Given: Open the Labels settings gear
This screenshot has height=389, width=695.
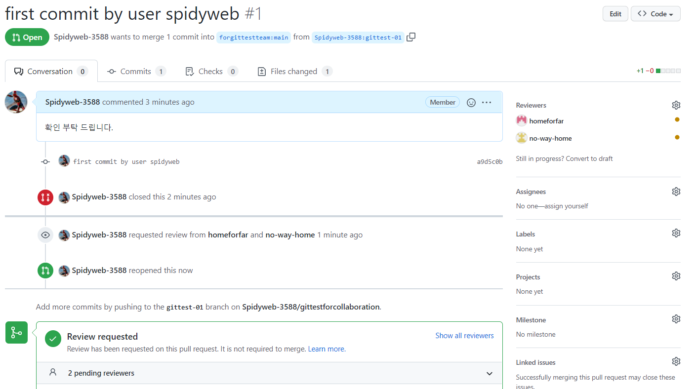Looking at the screenshot, I should tap(676, 233).
